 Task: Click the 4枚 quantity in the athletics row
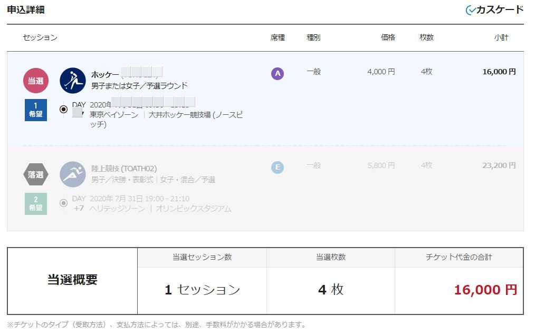coord(426,165)
